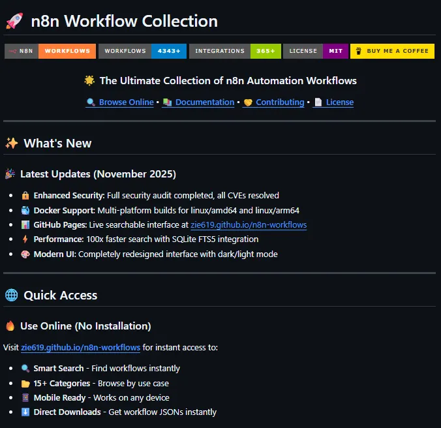Click the Workflows 4343+ badge
The width and height of the screenshot is (441, 428).
pos(142,51)
